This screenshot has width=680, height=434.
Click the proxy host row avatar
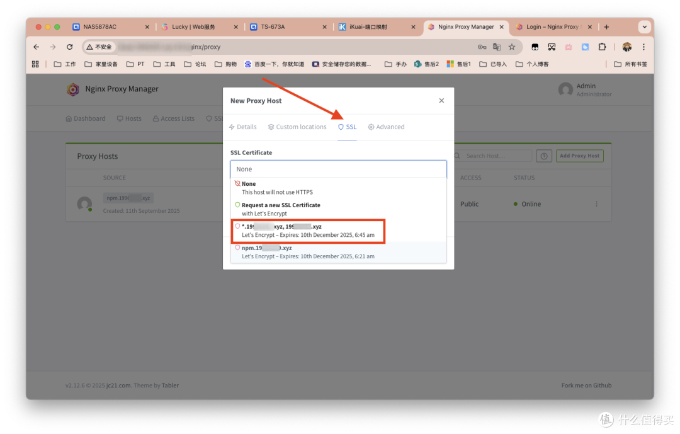pyautogui.click(x=84, y=203)
